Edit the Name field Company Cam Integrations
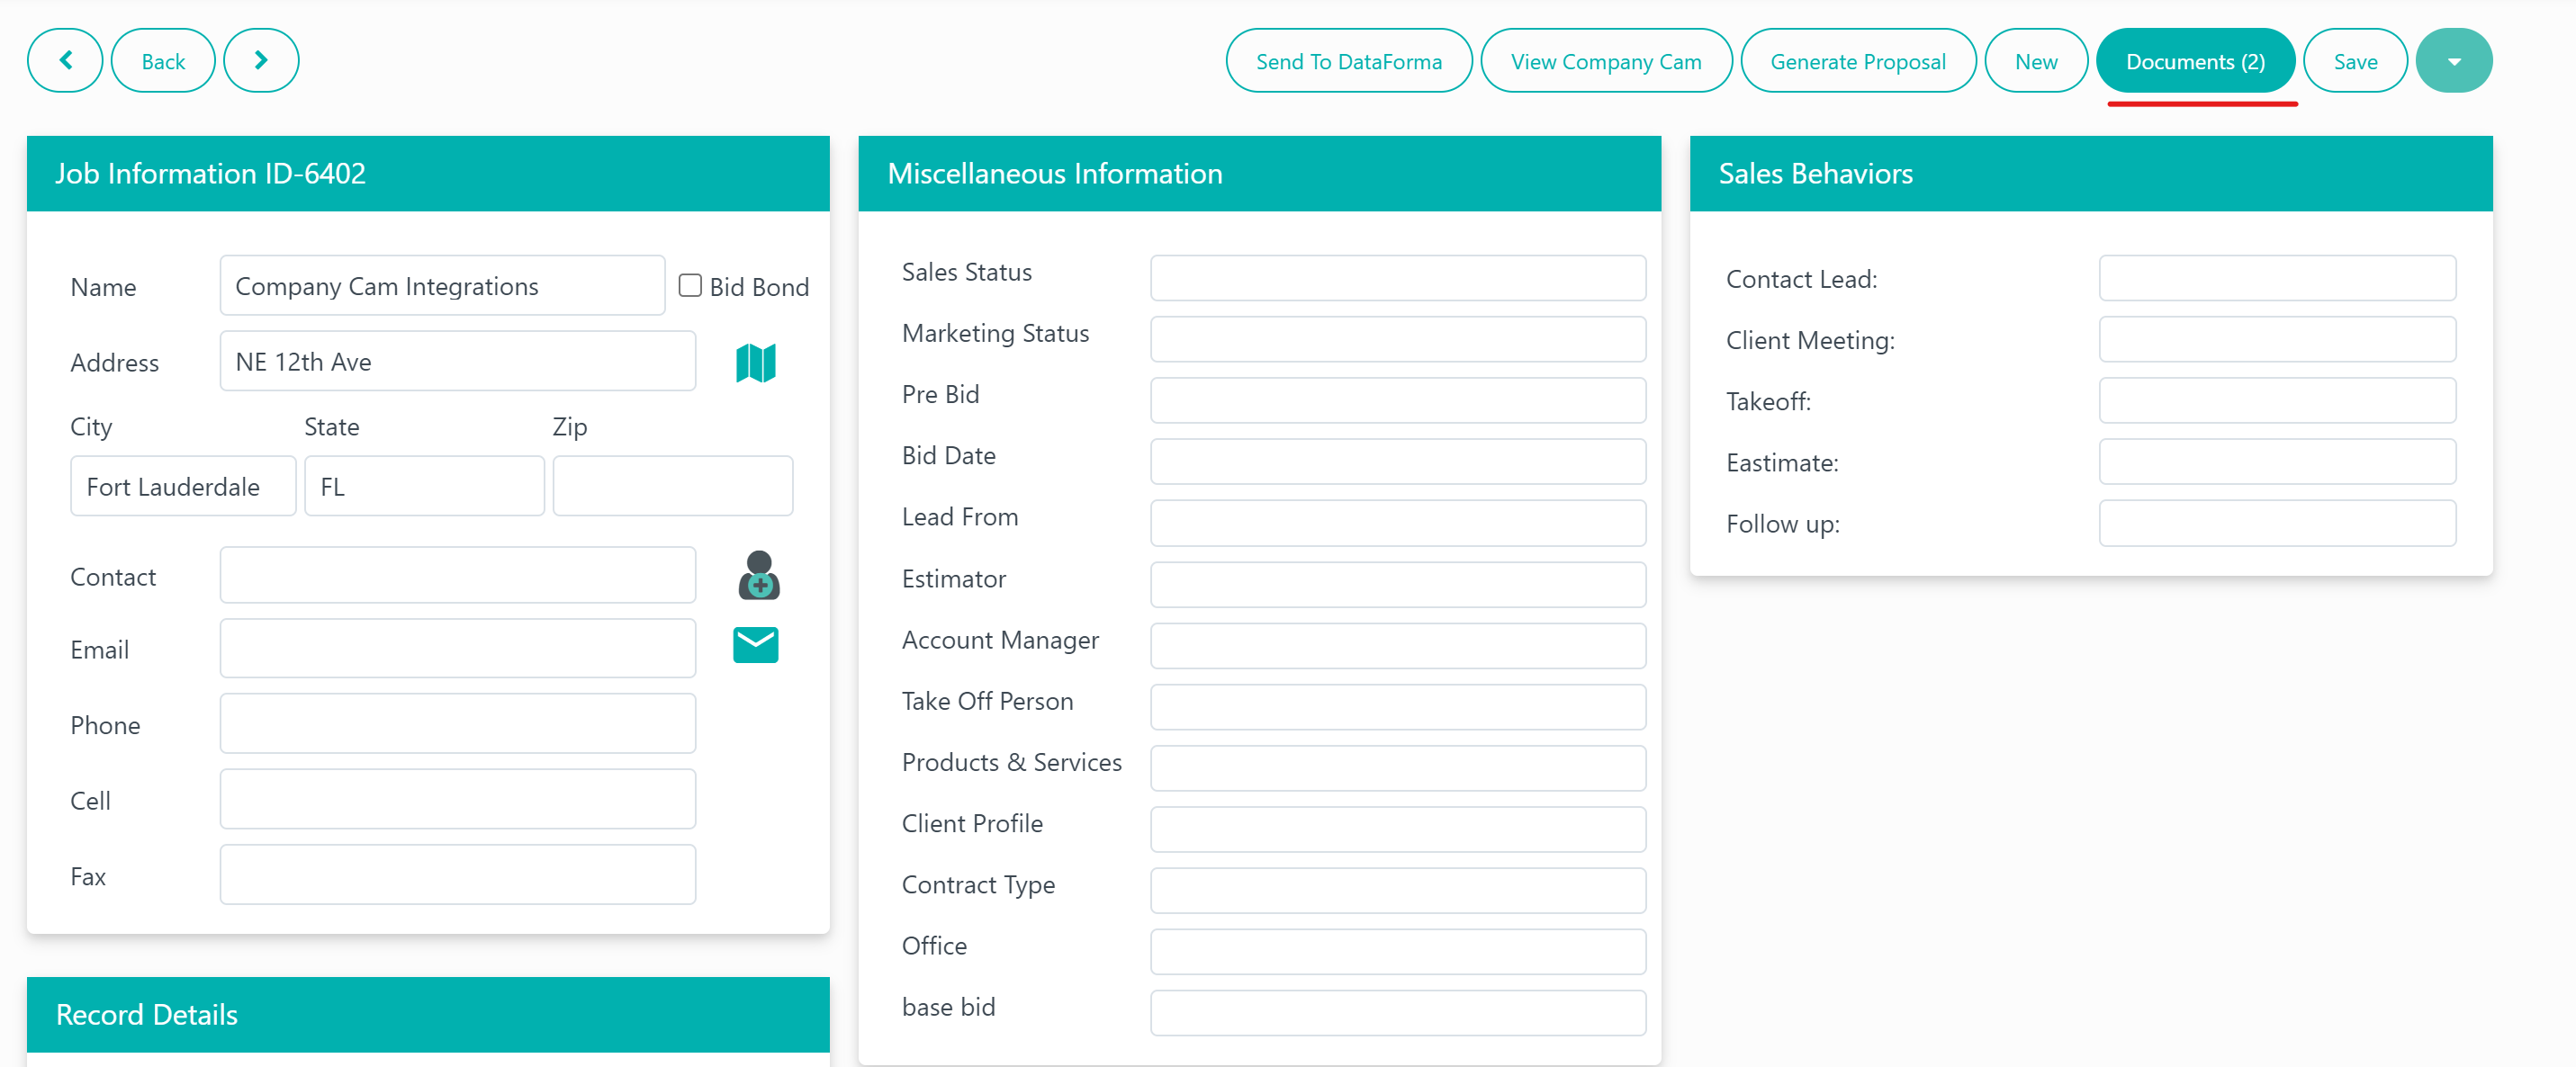The width and height of the screenshot is (2576, 1067). pos(442,286)
